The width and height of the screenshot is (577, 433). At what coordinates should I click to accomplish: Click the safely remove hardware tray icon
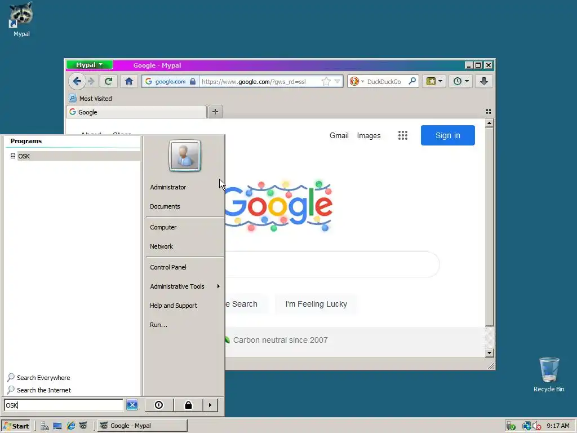click(x=511, y=426)
